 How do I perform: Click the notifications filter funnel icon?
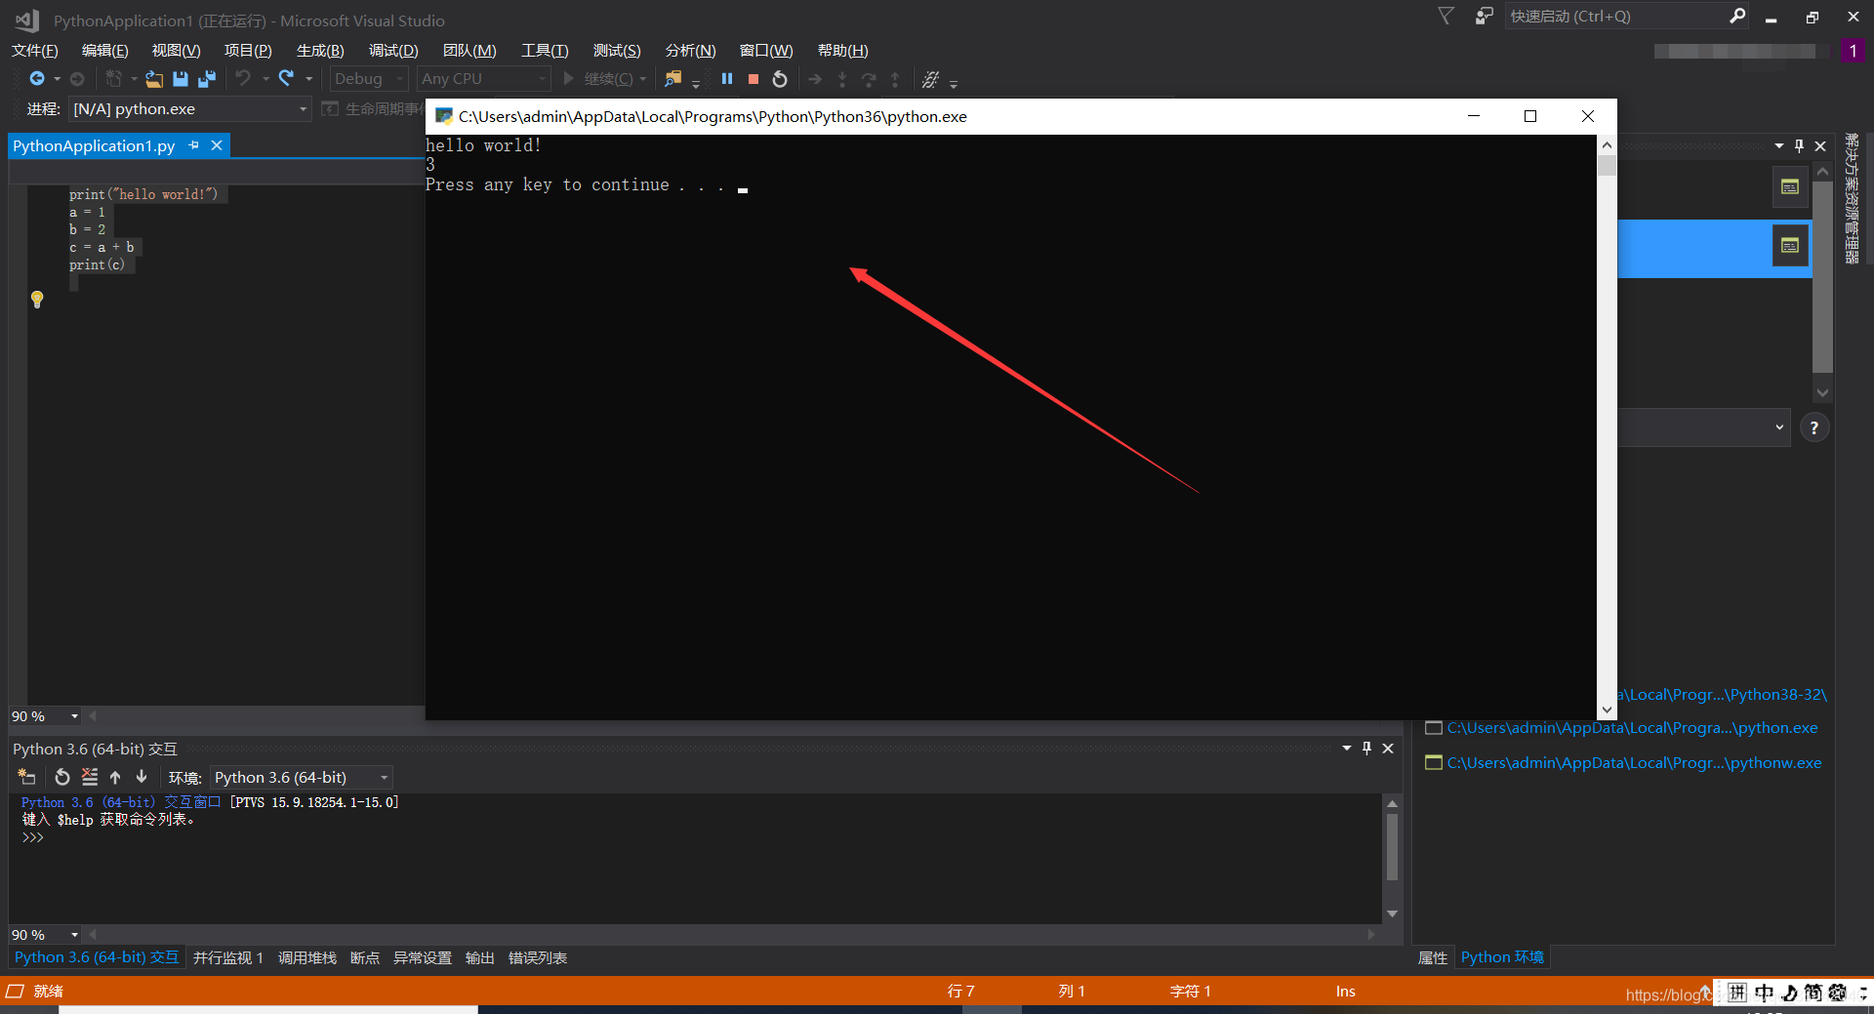coord(1446,16)
